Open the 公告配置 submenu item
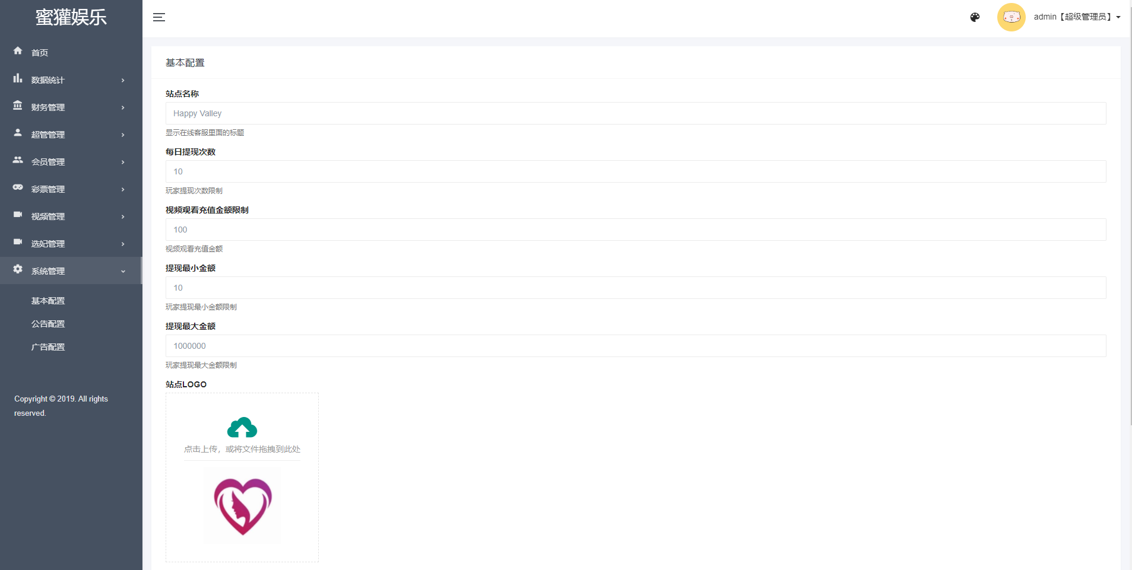The image size is (1132, 570). (48, 324)
